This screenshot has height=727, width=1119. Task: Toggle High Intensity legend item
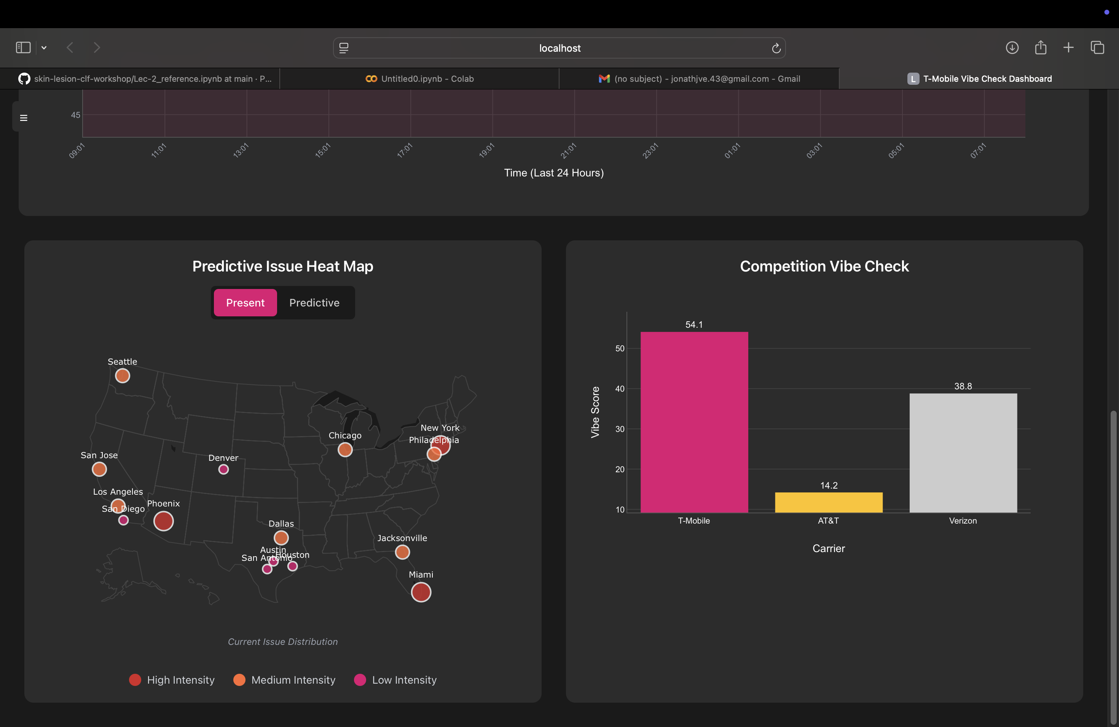tap(172, 680)
